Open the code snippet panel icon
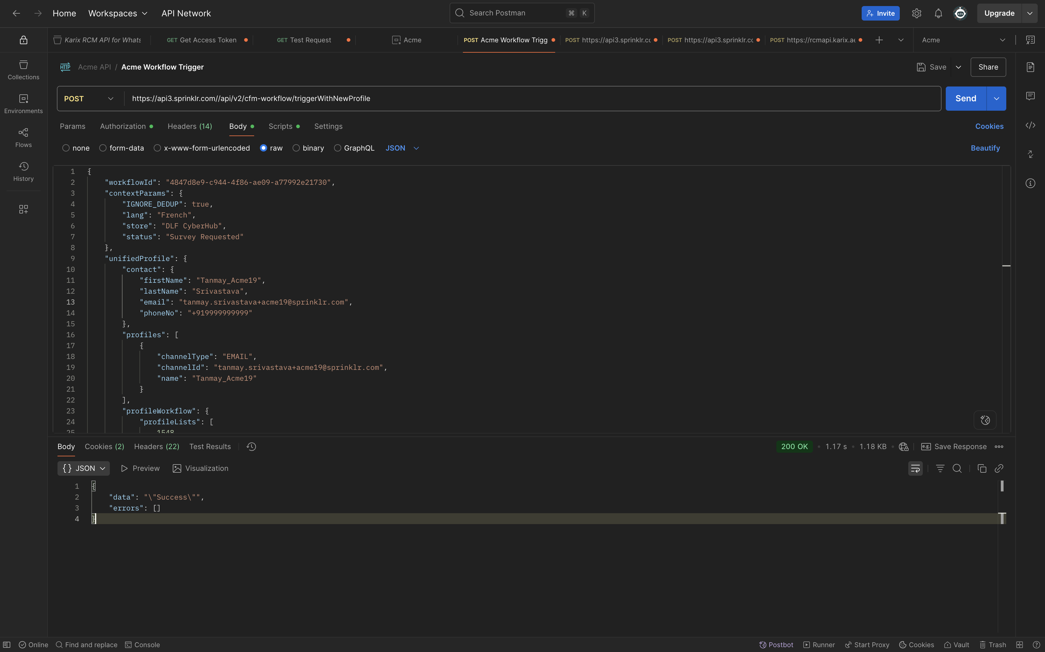 [1030, 125]
